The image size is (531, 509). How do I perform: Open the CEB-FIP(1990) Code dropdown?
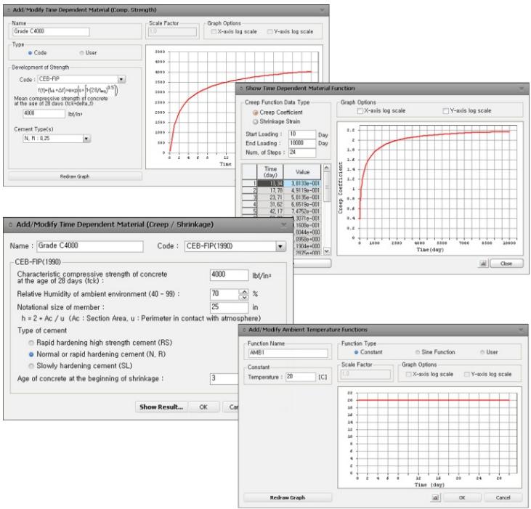tap(280, 246)
